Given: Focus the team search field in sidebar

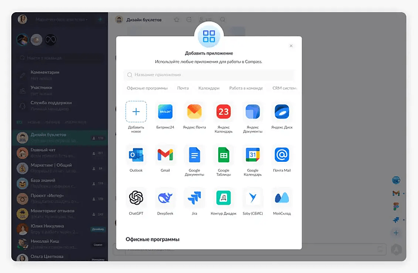Looking at the screenshot, I should [60, 58].
